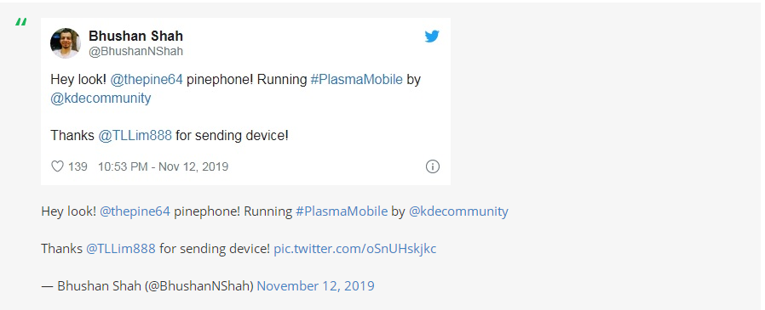Open pic.twitter.com/oSnUHskjkc link
765x310 pixels.
point(354,249)
